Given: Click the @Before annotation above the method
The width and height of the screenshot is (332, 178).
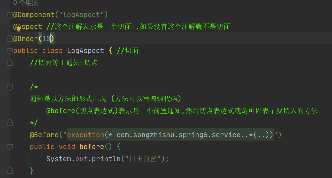Looking at the screenshot, I should 44,135.
